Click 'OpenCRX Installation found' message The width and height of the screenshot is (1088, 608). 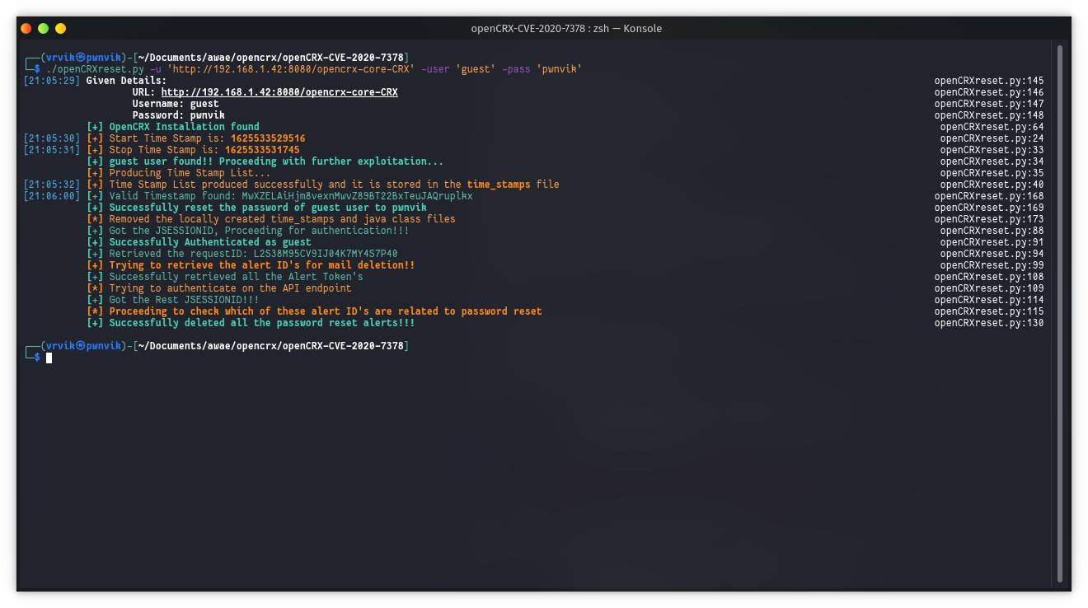173,127
